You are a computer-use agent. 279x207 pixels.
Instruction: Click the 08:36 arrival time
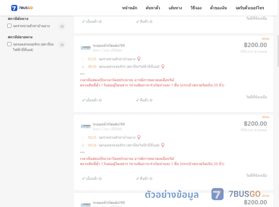pyautogui.click(x=92, y=66)
